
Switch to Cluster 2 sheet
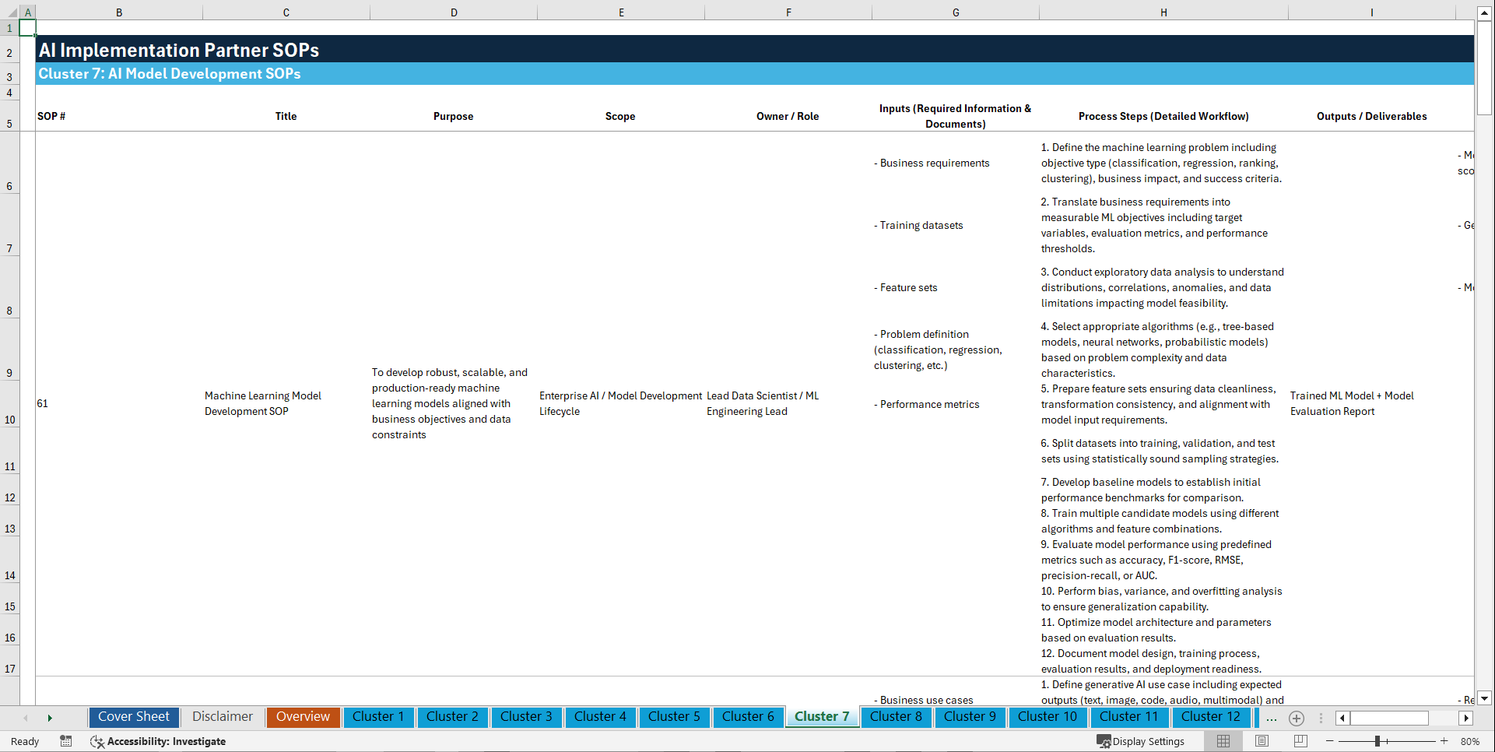point(452,717)
